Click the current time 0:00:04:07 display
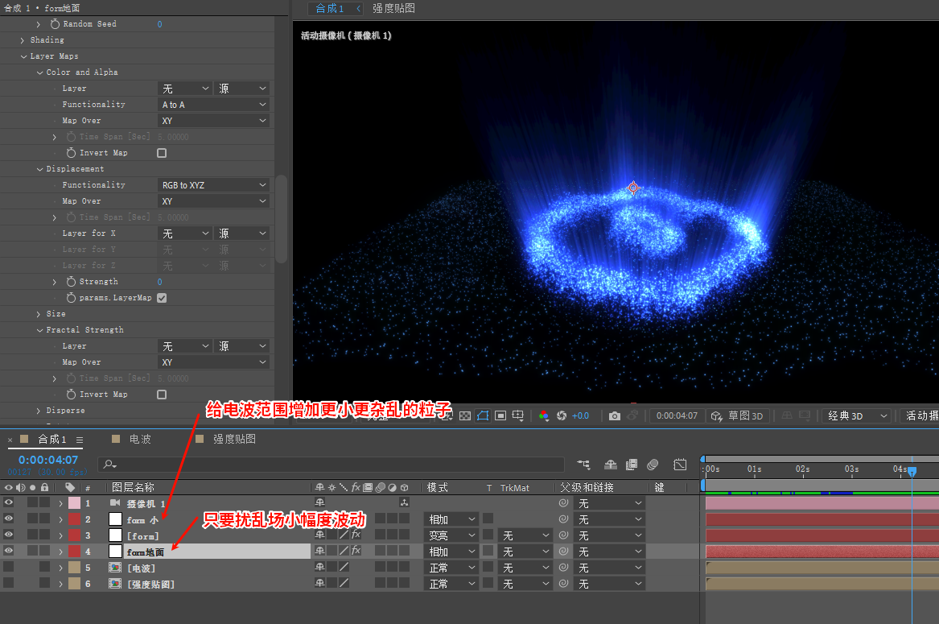This screenshot has width=939, height=624. (48, 460)
